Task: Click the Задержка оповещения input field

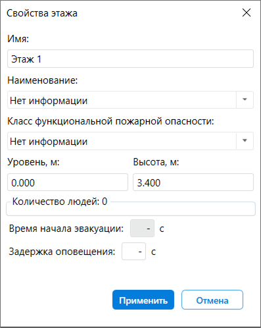Action: pos(133,251)
